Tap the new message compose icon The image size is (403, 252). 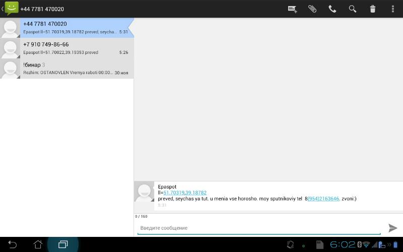[x=292, y=9]
